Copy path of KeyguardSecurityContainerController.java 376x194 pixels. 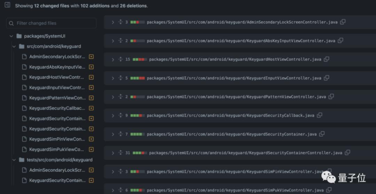point(347,153)
